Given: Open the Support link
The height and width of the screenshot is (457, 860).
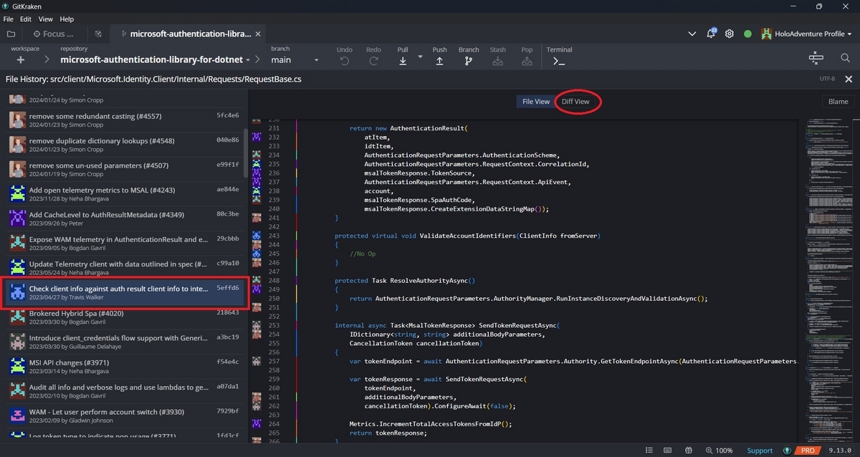Looking at the screenshot, I should point(760,451).
